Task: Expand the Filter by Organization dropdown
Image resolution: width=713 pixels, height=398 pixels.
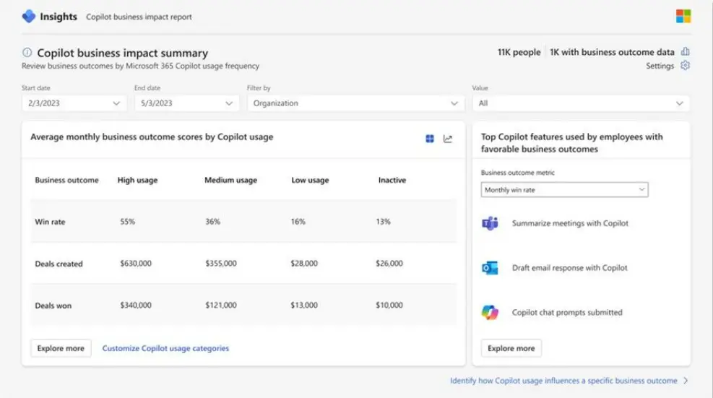Action: (x=355, y=103)
